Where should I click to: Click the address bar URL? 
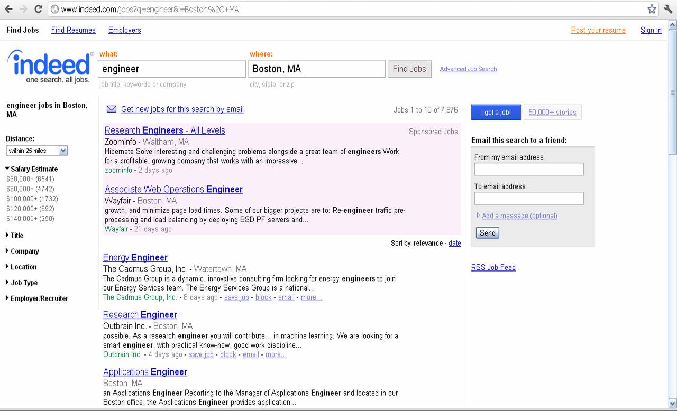150,9
